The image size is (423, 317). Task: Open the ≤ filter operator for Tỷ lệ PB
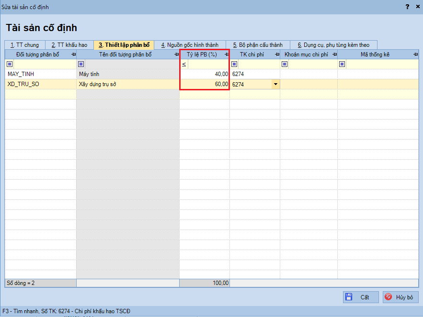[184, 64]
